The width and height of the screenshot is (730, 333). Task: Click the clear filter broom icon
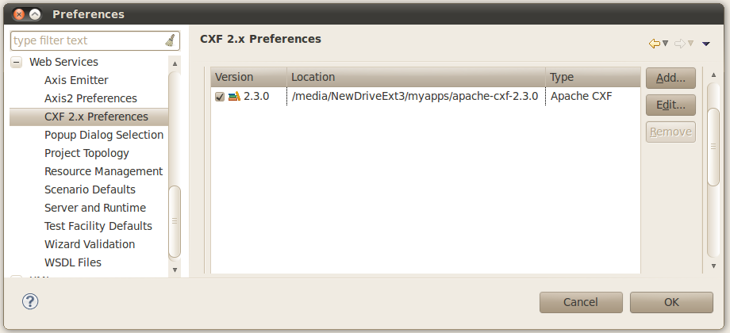click(x=170, y=40)
